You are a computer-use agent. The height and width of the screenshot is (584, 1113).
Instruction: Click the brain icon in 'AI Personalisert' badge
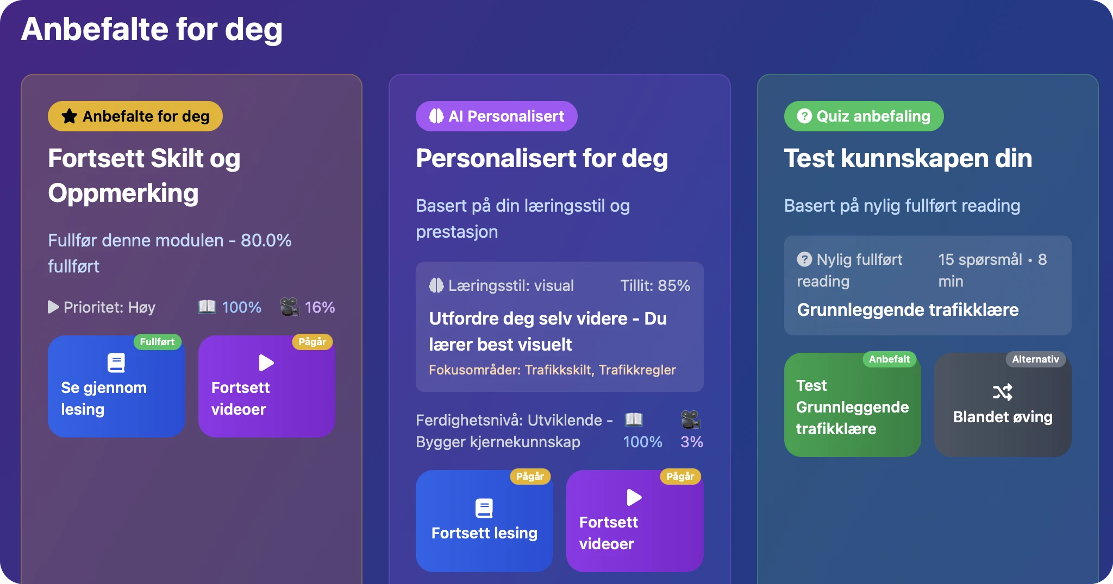click(x=436, y=116)
